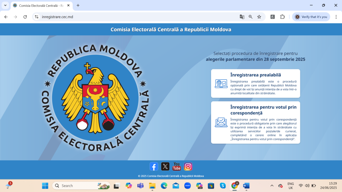Click the copyright 2025 footer text
This screenshot has width=342, height=192.
pyautogui.click(x=171, y=176)
